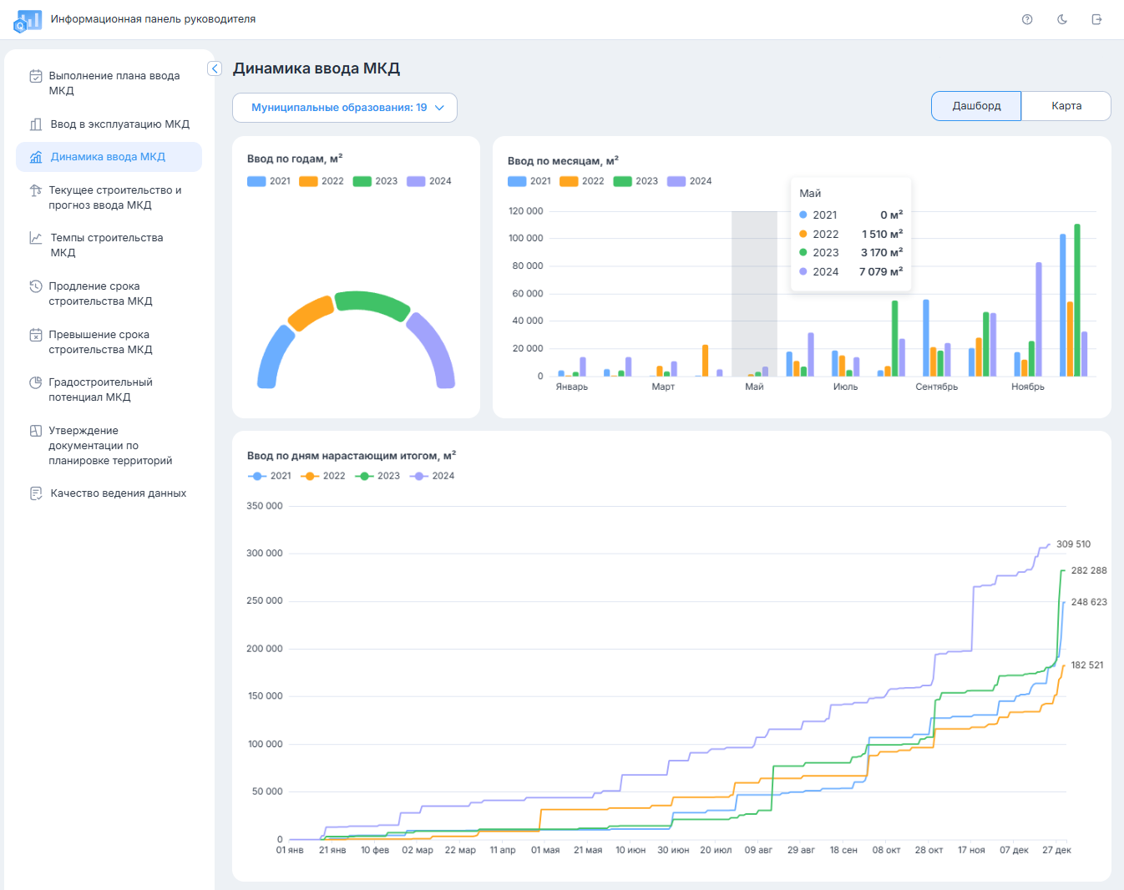Click blue Сентябрь 2021 bar
The height and width of the screenshot is (890, 1124).
(x=926, y=338)
